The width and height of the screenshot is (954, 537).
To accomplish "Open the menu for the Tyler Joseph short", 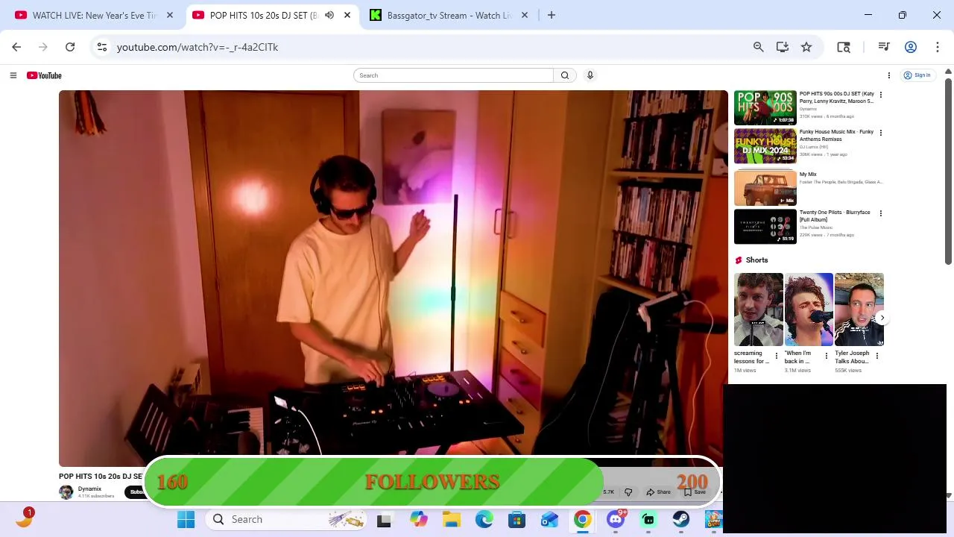I will tap(876, 356).
